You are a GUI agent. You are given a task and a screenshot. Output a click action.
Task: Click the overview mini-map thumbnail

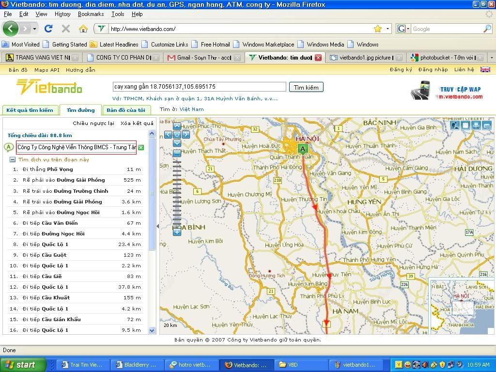tap(462, 306)
